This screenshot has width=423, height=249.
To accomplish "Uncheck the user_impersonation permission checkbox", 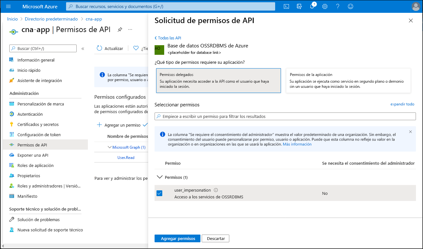I will pyautogui.click(x=159, y=193).
